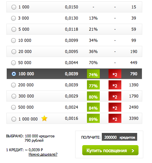The width and height of the screenshot is (152, 163).
Task: Click the Купить посещения button
Action: click(x=110, y=150)
